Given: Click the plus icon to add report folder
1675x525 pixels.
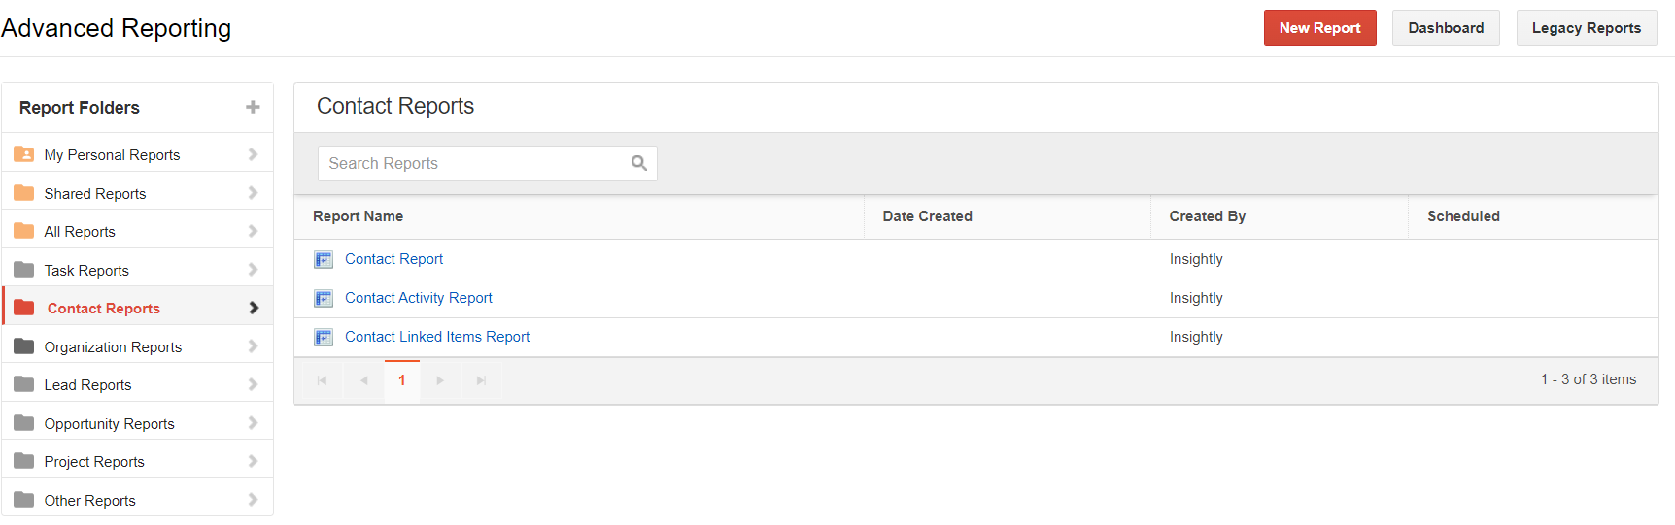Looking at the screenshot, I should 253,107.
